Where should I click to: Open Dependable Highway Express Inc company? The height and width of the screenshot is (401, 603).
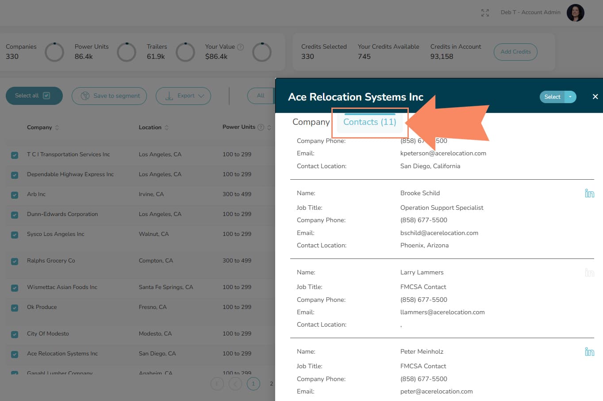point(70,174)
